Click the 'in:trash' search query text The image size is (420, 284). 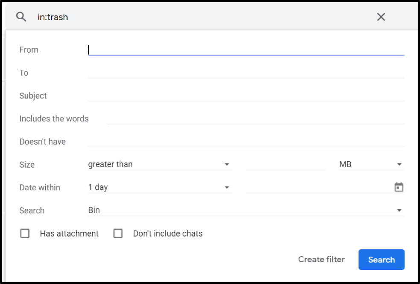pos(53,17)
